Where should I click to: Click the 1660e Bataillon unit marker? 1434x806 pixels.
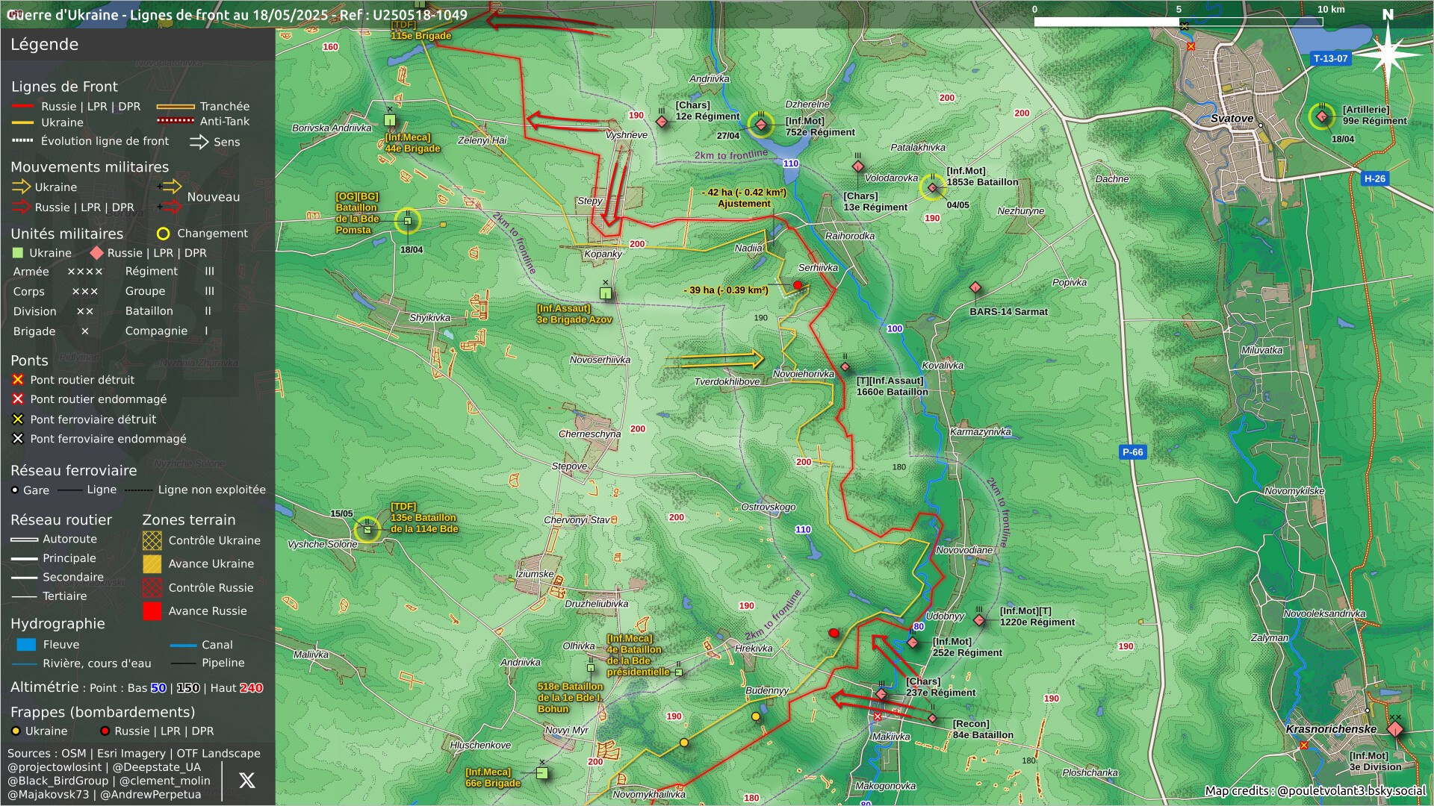[x=845, y=366]
